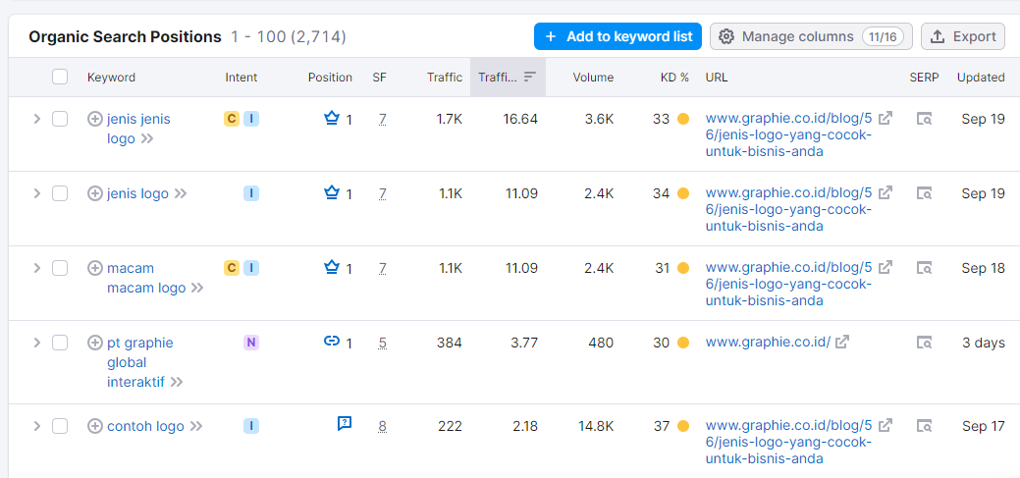Viewport: 1020px width, 478px height.
Task: Click Add to keyword list button
Action: click(x=617, y=36)
